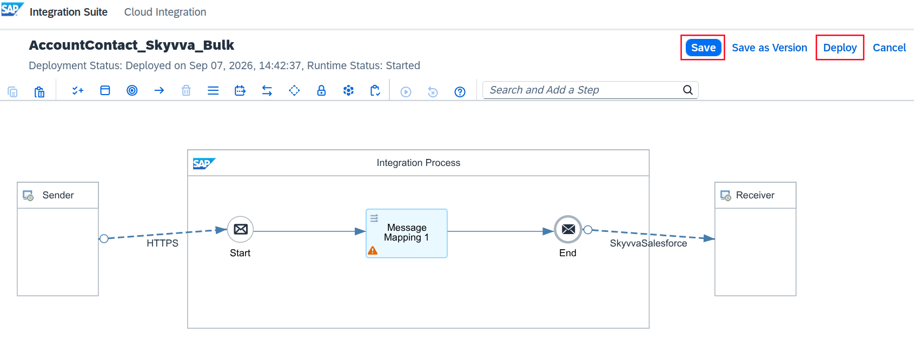The height and width of the screenshot is (353, 914).
Task: Click Save as Version
Action: coord(770,48)
